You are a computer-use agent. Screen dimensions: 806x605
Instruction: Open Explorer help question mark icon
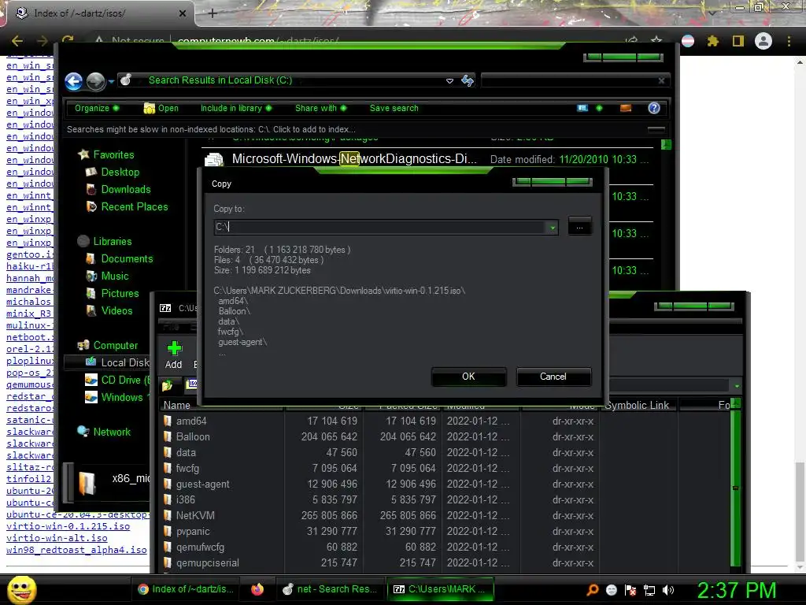pyautogui.click(x=654, y=108)
